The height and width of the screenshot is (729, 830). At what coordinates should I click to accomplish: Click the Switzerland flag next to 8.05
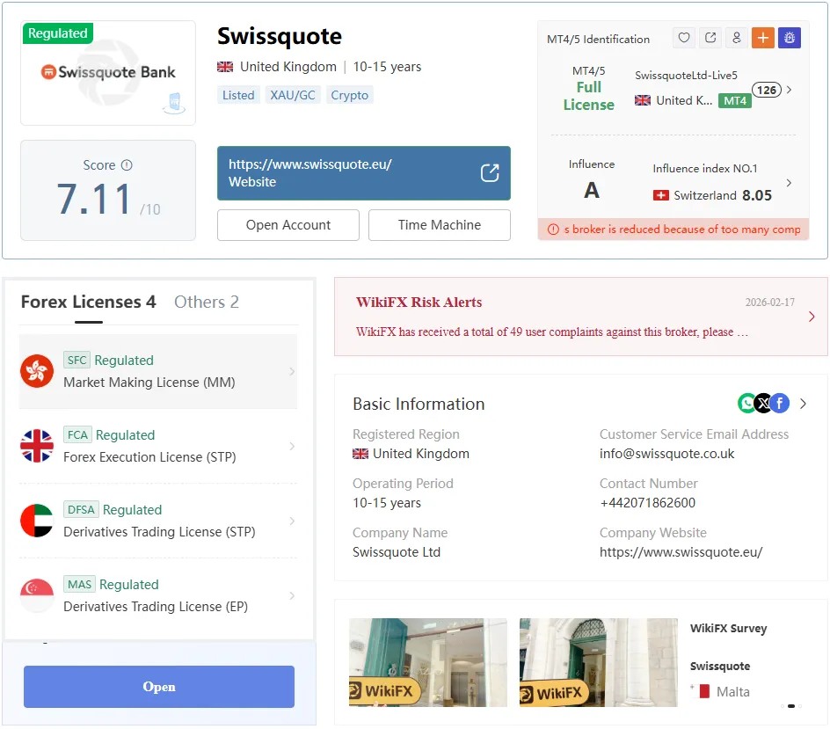pyautogui.click(x=660, y=195)
